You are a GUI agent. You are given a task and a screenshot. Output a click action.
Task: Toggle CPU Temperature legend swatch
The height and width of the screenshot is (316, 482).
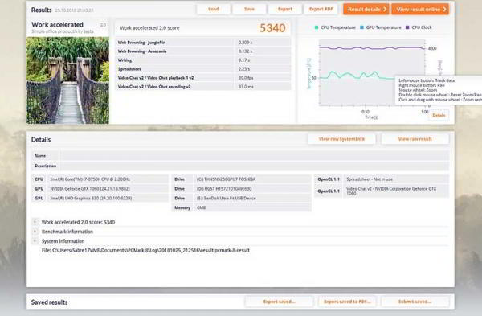tap(317, 27)
